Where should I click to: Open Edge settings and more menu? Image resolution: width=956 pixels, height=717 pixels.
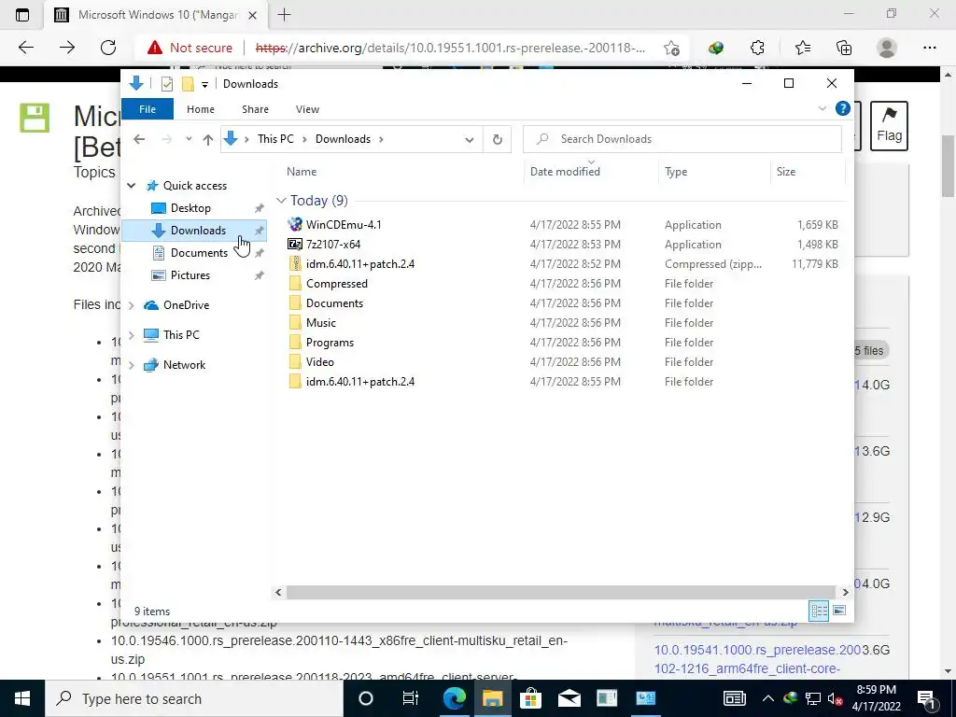(x=929, y=48)
